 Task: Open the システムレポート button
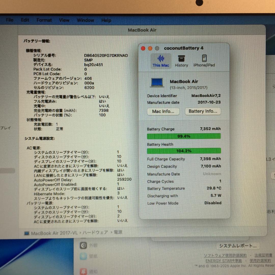click(x=238, y=246)
